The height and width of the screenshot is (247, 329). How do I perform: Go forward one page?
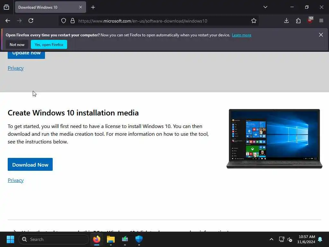tap(19, 21)
